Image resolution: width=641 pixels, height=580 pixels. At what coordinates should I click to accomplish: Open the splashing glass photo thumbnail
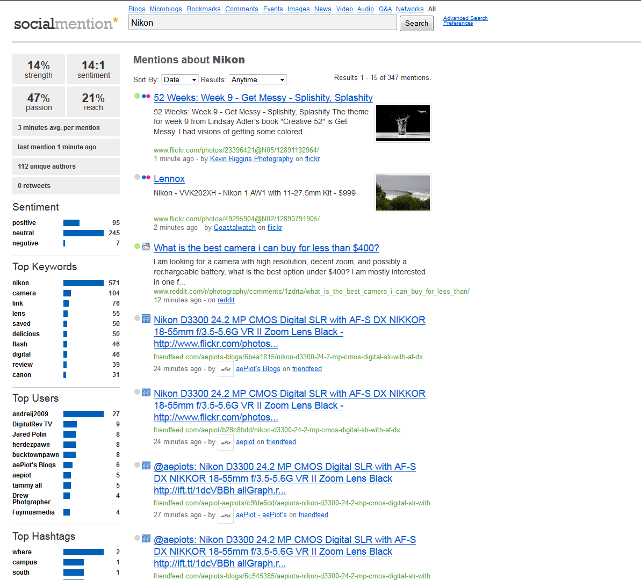[x=403, y=123]
